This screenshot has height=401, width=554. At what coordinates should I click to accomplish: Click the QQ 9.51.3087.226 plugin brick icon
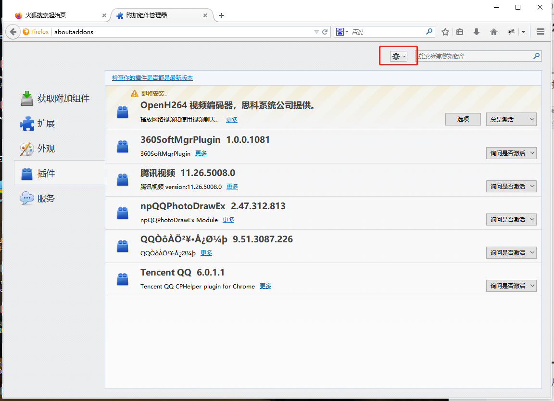tap(123, 246)
